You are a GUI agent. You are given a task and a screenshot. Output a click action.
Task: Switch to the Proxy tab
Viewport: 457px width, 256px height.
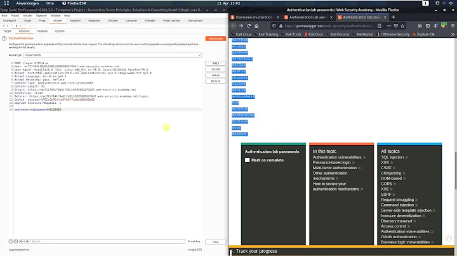(x=43, y=21)
